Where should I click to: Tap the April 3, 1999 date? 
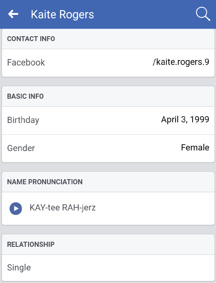point(185,119)
